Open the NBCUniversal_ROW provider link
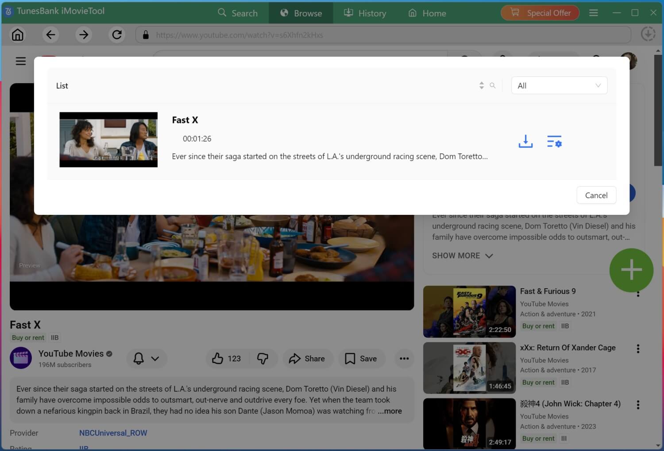This screenshot has width=664, height=451. pos(113,433)
